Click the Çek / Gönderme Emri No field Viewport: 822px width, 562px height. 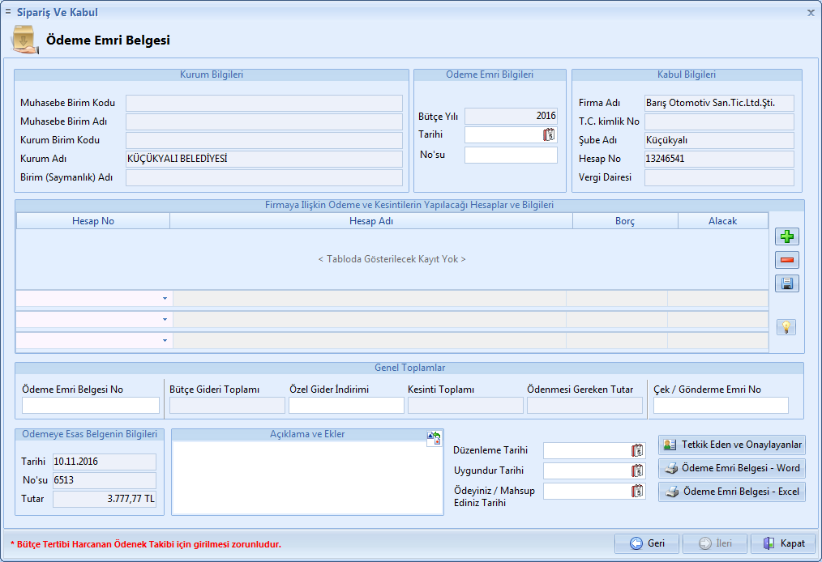coord(720,406)
